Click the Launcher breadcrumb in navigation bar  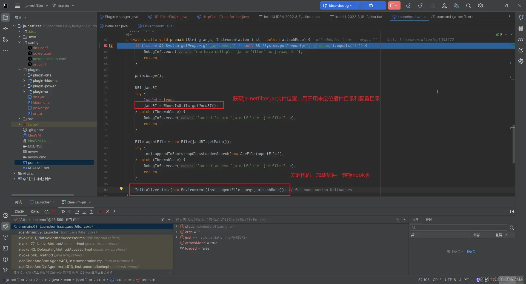[121, 280]
